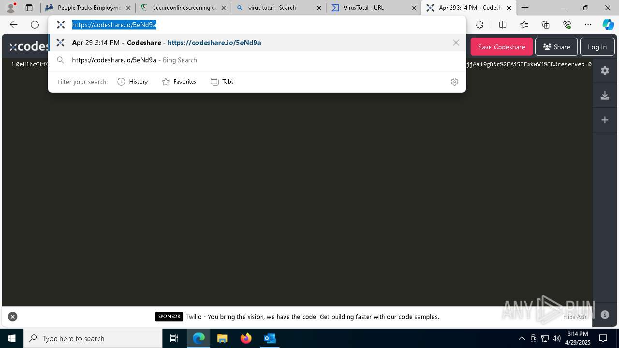Screen dimensions: 619x348
Task: Download the code file
Action: pyautogui.click(x=605, y=95)
